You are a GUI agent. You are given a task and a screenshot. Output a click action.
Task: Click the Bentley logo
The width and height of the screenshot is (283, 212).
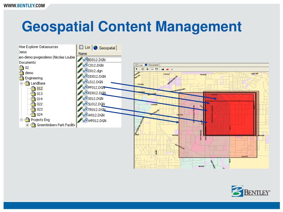pos(251,191)
